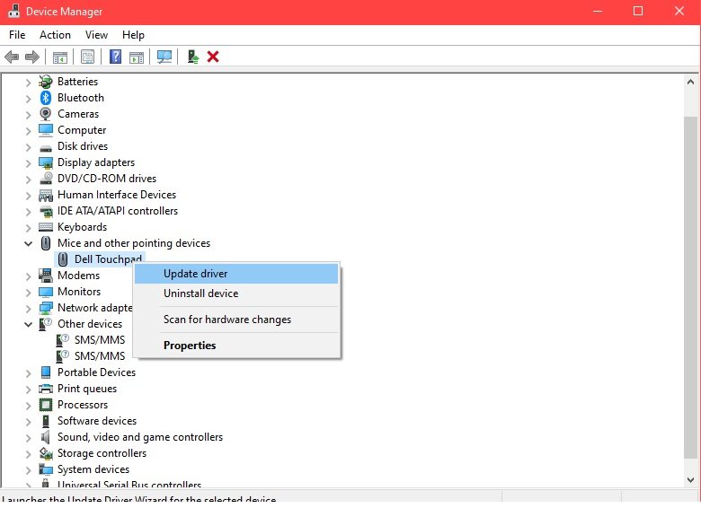Click the Sound, video and game controllers speaker icon
This screenshot has height=508, width=701.
45,437
